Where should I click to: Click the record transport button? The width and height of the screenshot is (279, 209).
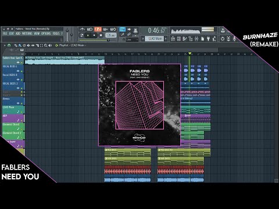coord(101,35)
